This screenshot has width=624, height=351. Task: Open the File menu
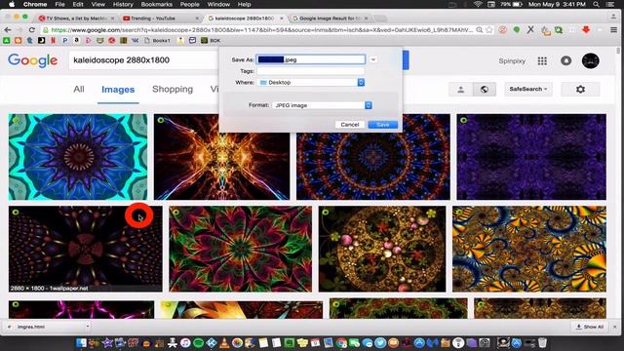coord(59,4)
